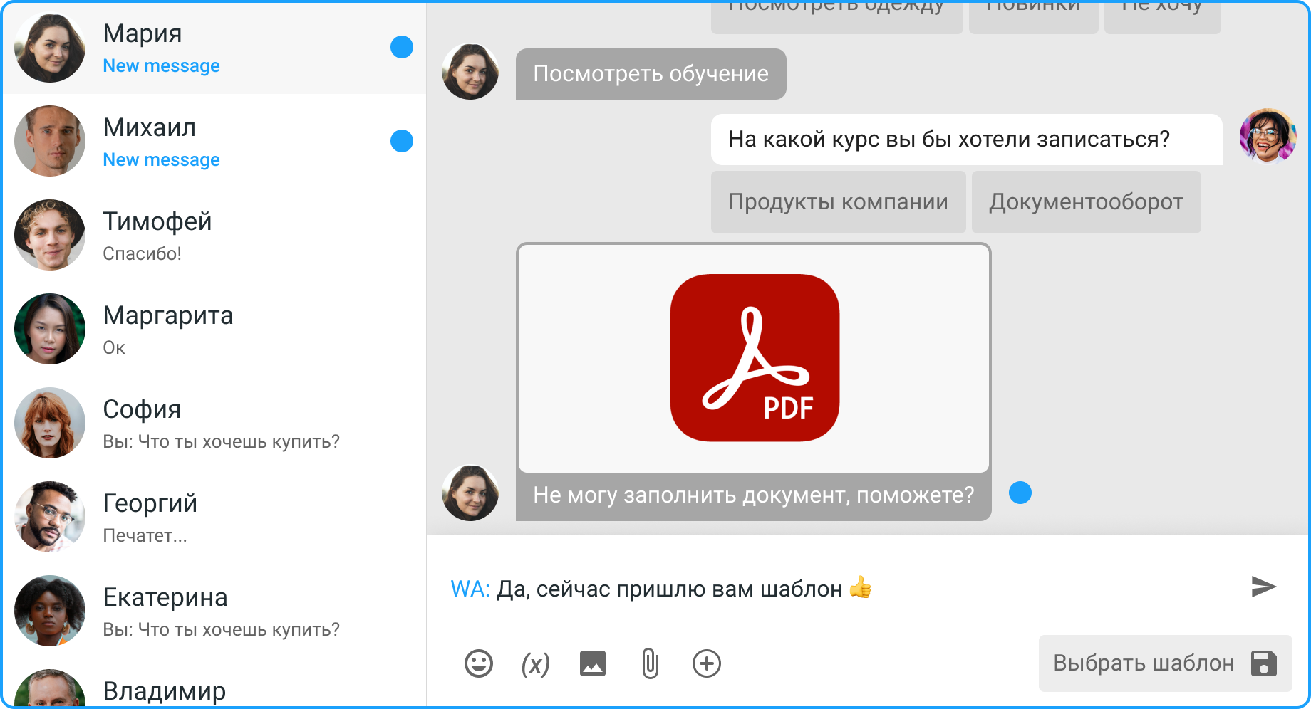
Task: Click the message preview under Екатерина
Action: [x=221, y=630]
